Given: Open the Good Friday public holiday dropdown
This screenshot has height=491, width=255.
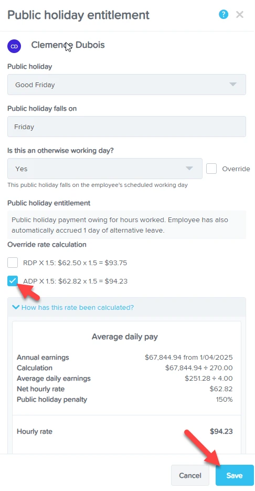Looking at the screenshot, I should click(x=127, y=85).
